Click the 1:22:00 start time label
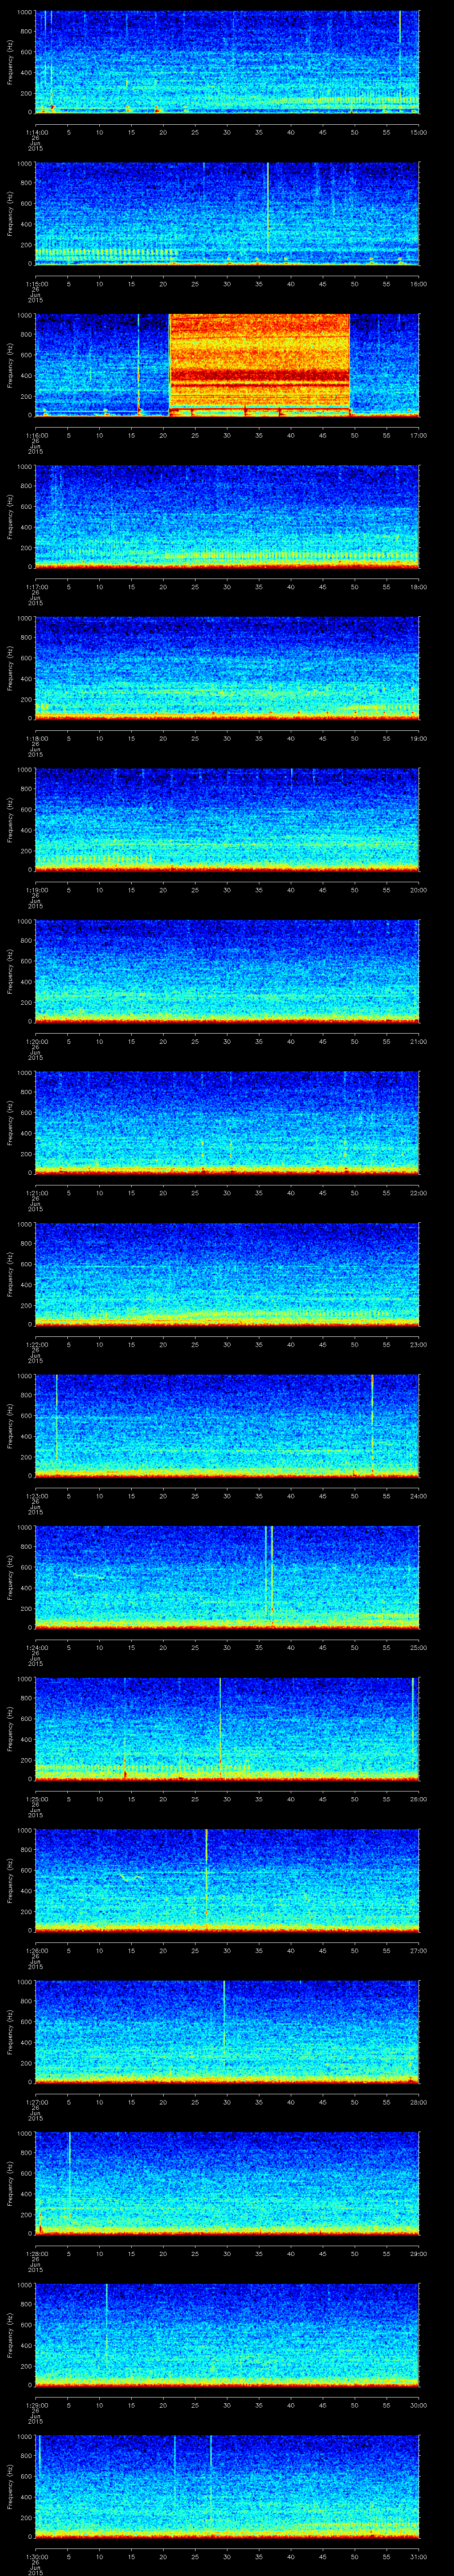 (x=36, y=1344)
